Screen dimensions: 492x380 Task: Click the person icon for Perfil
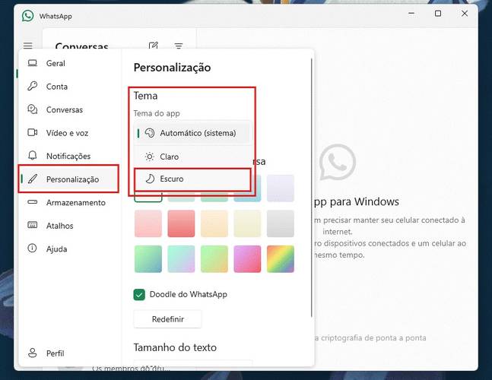pyautogui.click(x=33, y=353)
